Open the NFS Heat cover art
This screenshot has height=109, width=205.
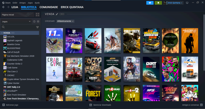tap(151, 93)
